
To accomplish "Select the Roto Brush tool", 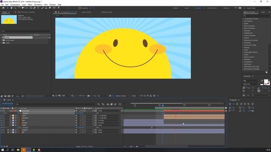I will pyautogui.click(x=55, y=8).
